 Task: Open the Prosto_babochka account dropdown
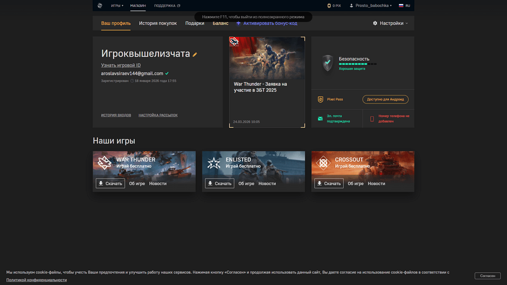click(371, 6)
